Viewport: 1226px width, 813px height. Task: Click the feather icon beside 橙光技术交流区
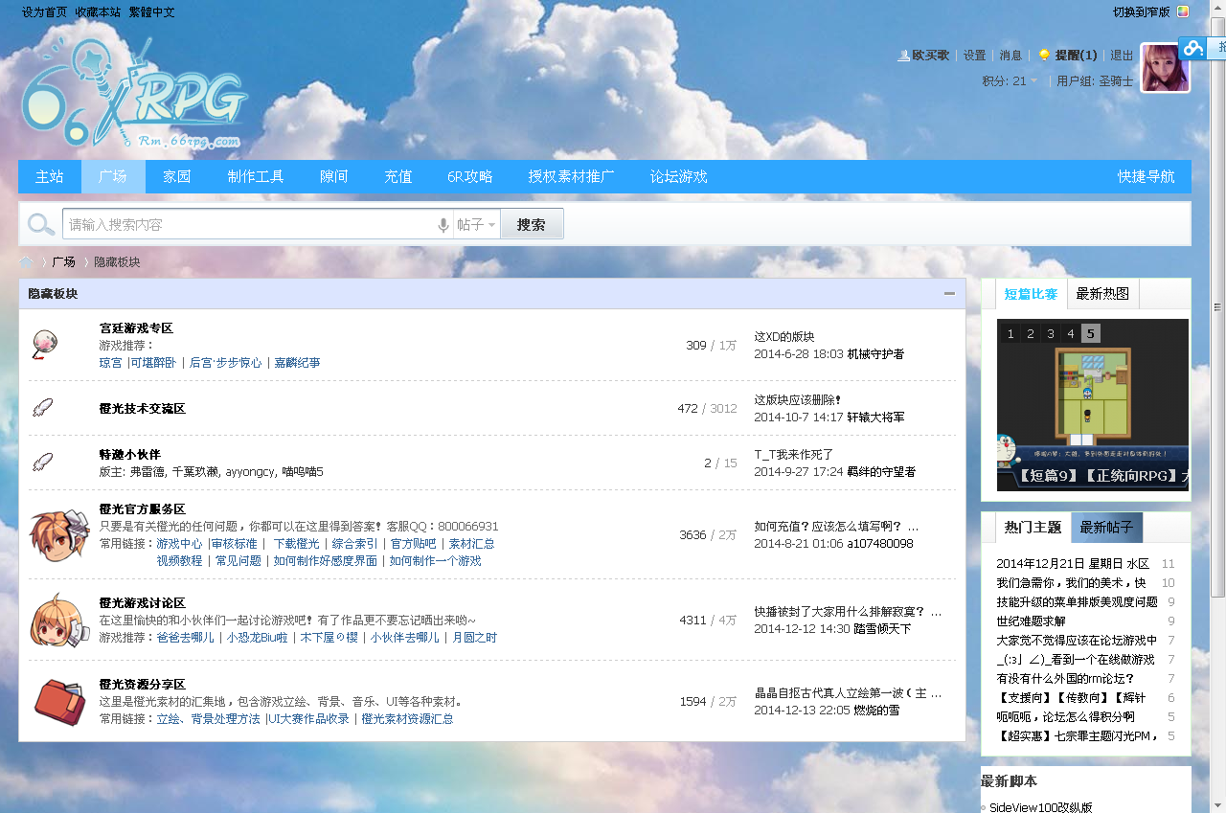point(42,408)
